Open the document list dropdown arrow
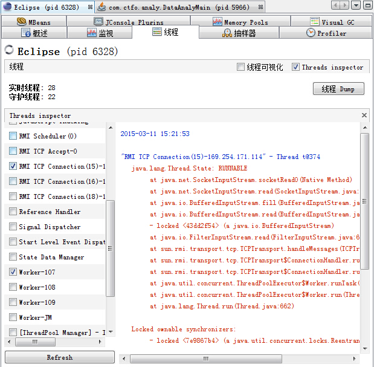 [x=356, y=5]
